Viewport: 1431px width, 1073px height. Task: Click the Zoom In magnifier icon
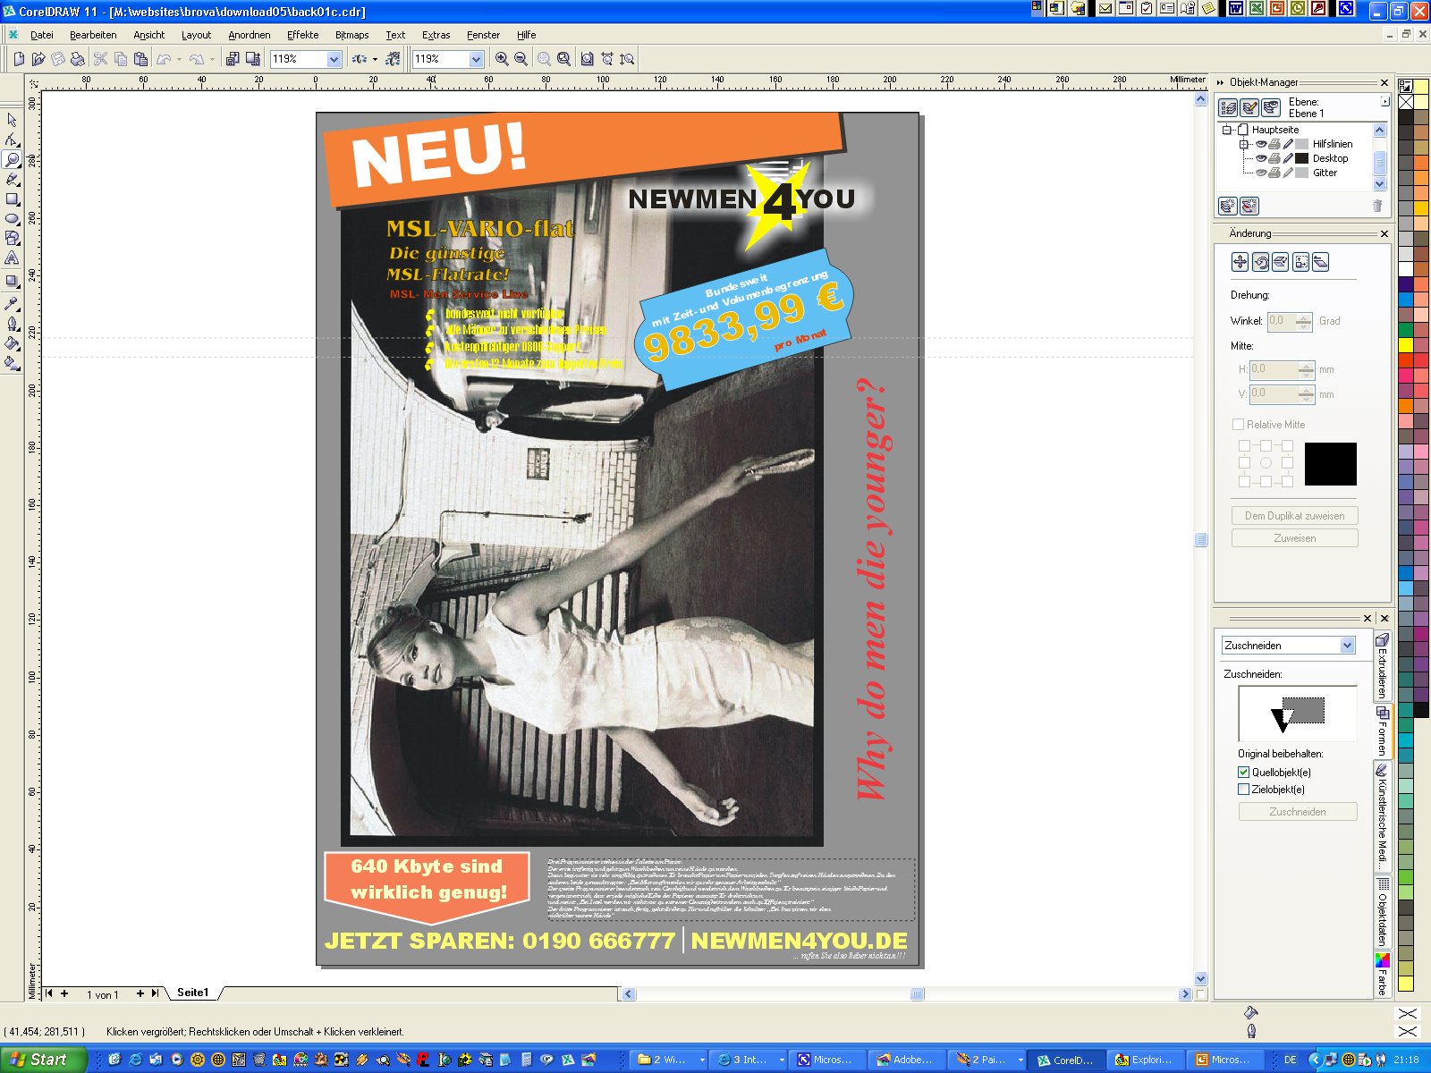[x=502, y=59]
